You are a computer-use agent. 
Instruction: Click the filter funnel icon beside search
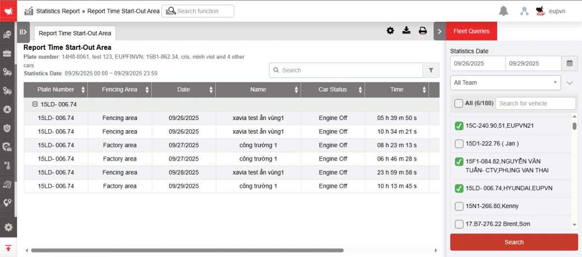(x=431, y=70)
